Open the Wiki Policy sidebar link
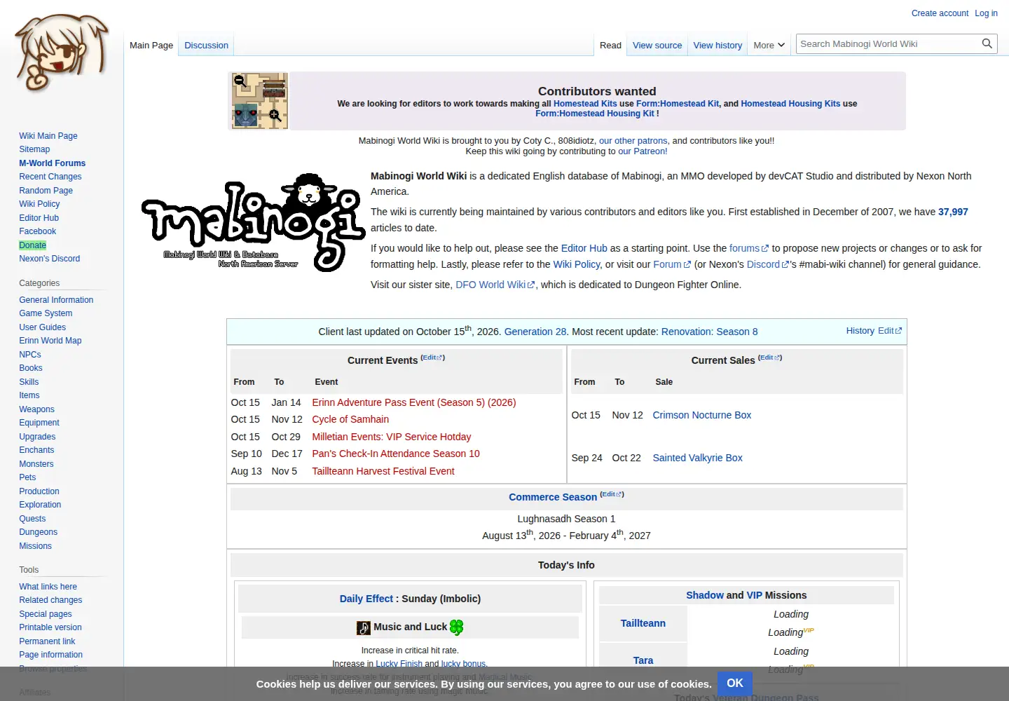This screenshot has width=1009, height=701. point(39,204)
